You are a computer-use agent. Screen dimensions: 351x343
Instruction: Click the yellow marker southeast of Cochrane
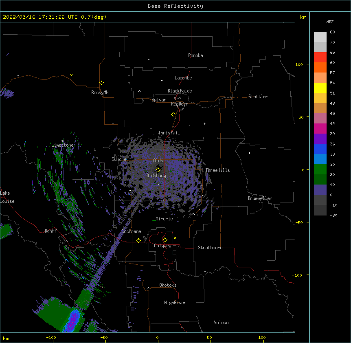click(x=138, y=240)
